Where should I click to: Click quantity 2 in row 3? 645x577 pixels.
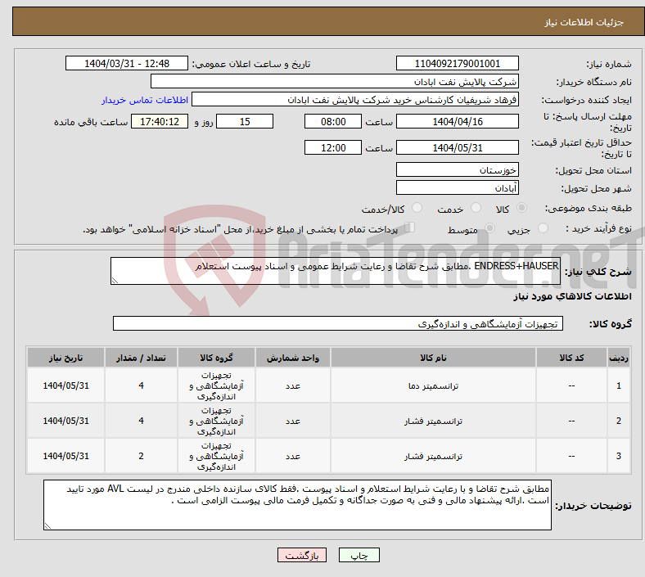tap(141, 456)
